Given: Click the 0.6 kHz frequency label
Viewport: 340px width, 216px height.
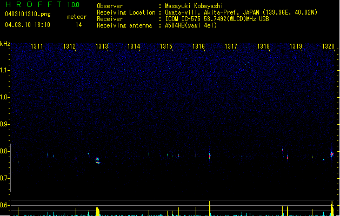Looking at the screenshot, I should pyautogui.click(x=4, y=205).
